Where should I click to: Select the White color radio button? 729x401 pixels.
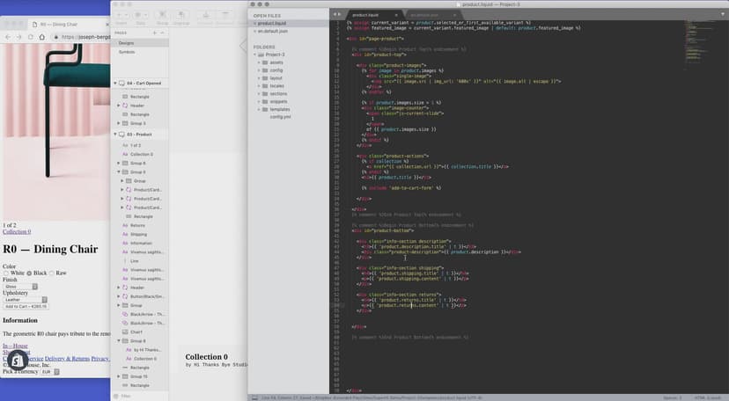6,273
